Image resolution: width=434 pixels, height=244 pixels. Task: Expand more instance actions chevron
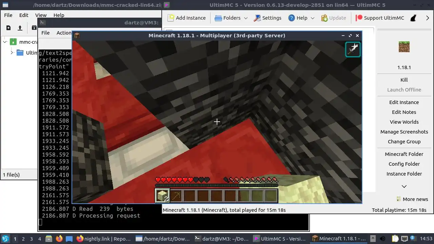[x=404, y=186]
